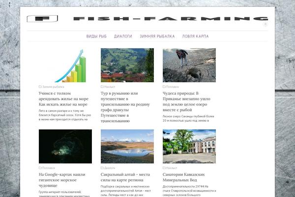This screenshot has height=197, width=295.
Task: Open the Диалоги menu item
Action: tap(123, 36)
